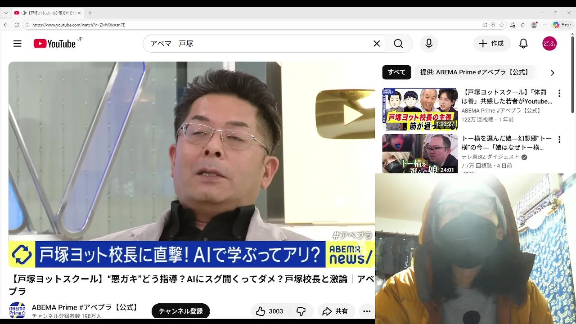
Task: Close the YouTube browser tab
Action: pos(79,13)
